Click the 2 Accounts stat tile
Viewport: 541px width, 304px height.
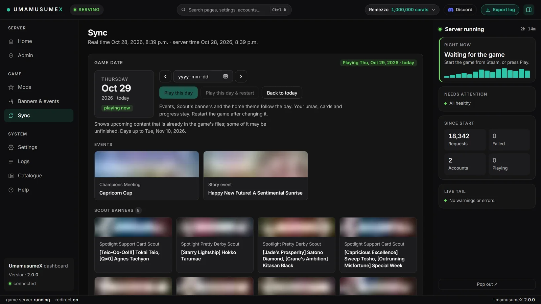pyautogui.click(x=465, y=164)
